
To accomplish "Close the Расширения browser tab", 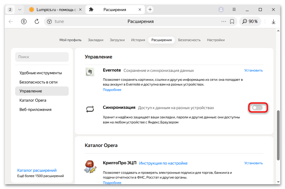I will 140,10.
